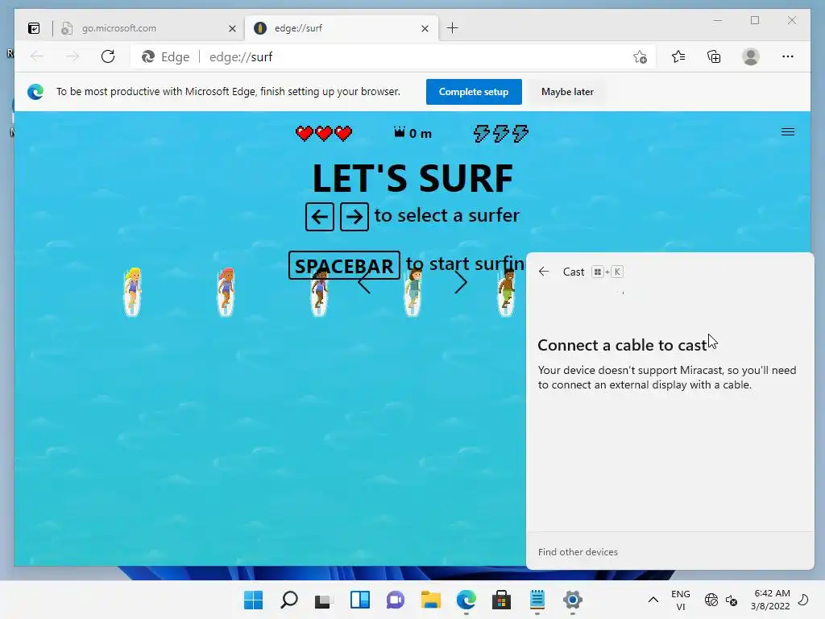Screen dimensions: 825x619
Task: Open the Favorites list icon
Action: point(678,56)
